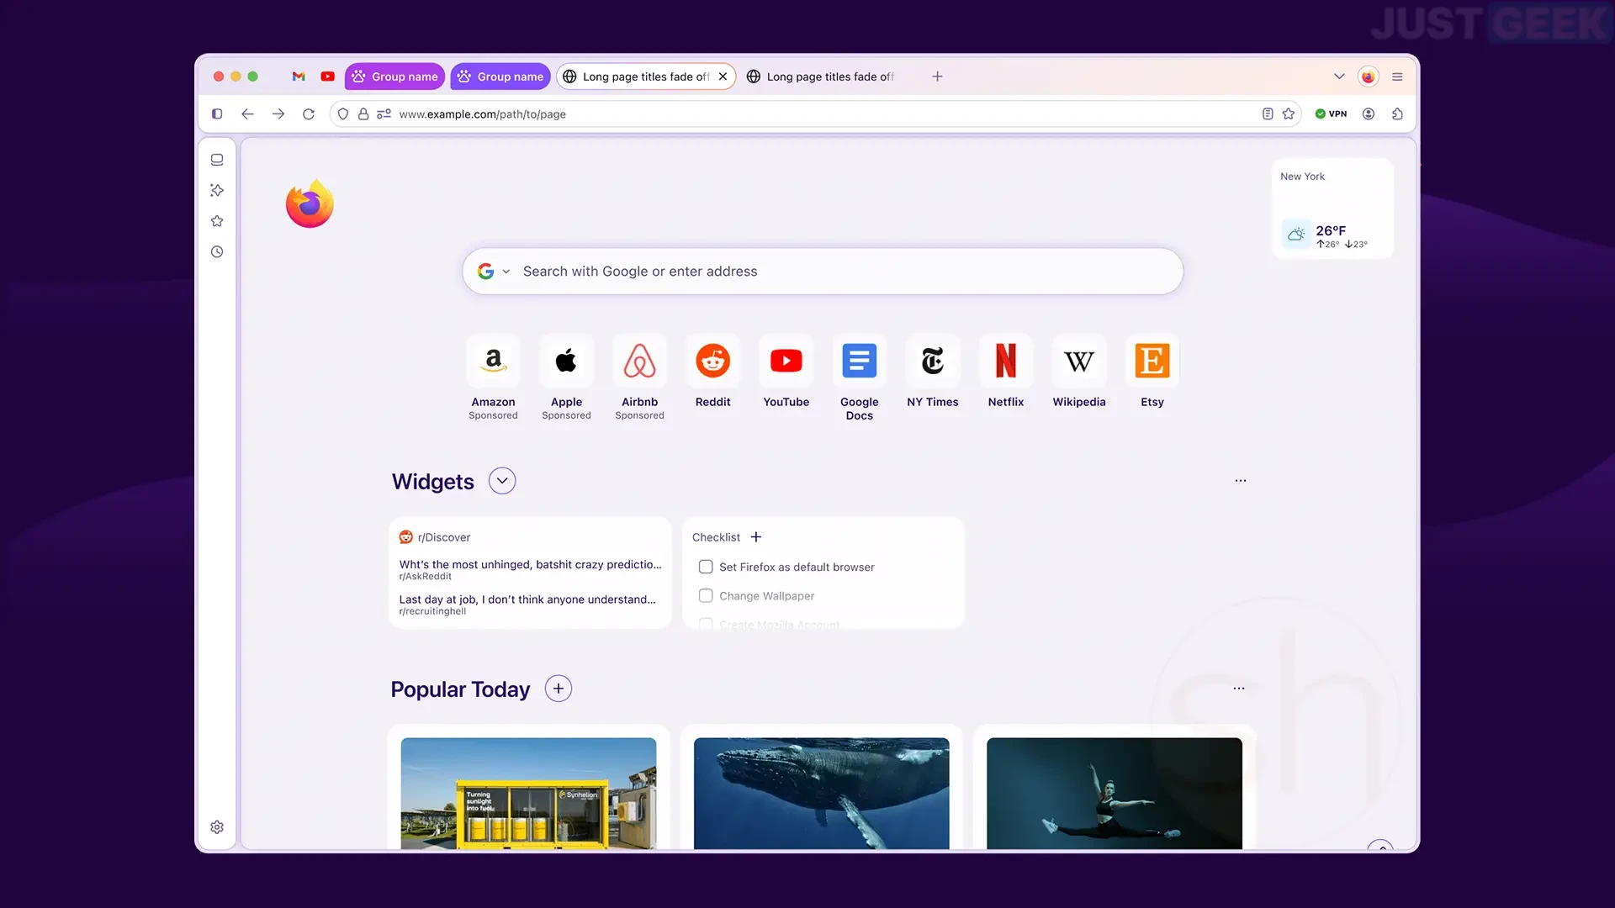Open the extensions menu
Image resolution: width=1615 pixels, height=908 pixels.
pyautogui.click(x=1397, y=114)
